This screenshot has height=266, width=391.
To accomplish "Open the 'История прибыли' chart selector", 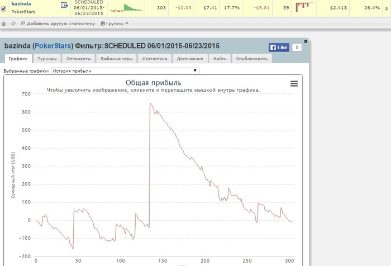I will point(125,71).
